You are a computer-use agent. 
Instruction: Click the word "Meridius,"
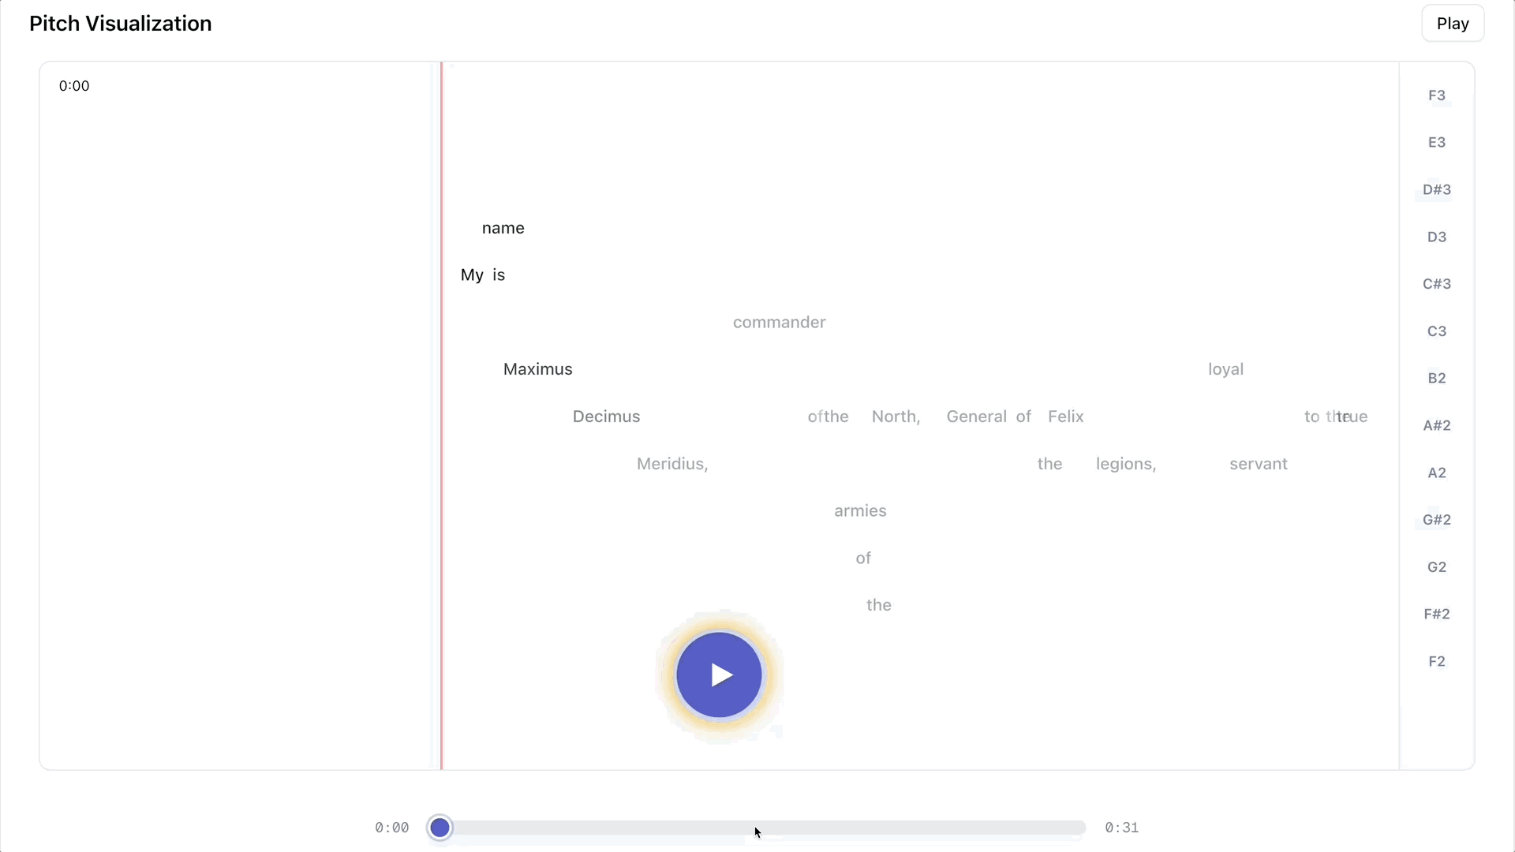[x=672, y=464]
